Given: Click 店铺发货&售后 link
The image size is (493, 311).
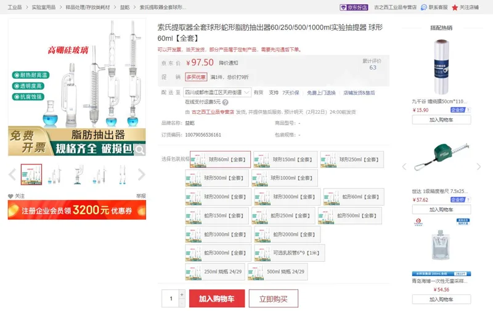Looking at the screenshot, I should 359,92.
